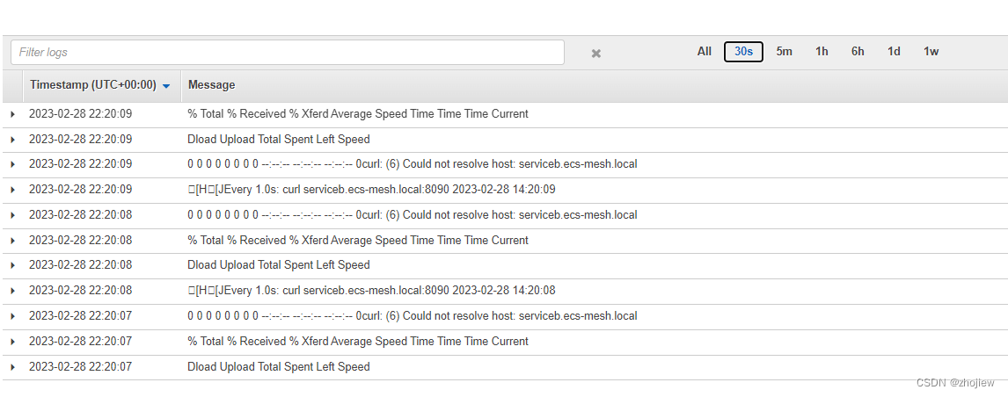Image resolution: width=1008 pixels, height=397 pixels.
Task: Toggle the blue timestamp sort arrow
Action: click(166, 86)
